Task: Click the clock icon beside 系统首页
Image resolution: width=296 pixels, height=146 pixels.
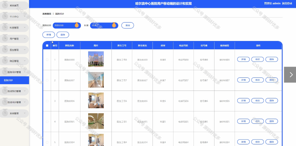Action: [5, 5]
